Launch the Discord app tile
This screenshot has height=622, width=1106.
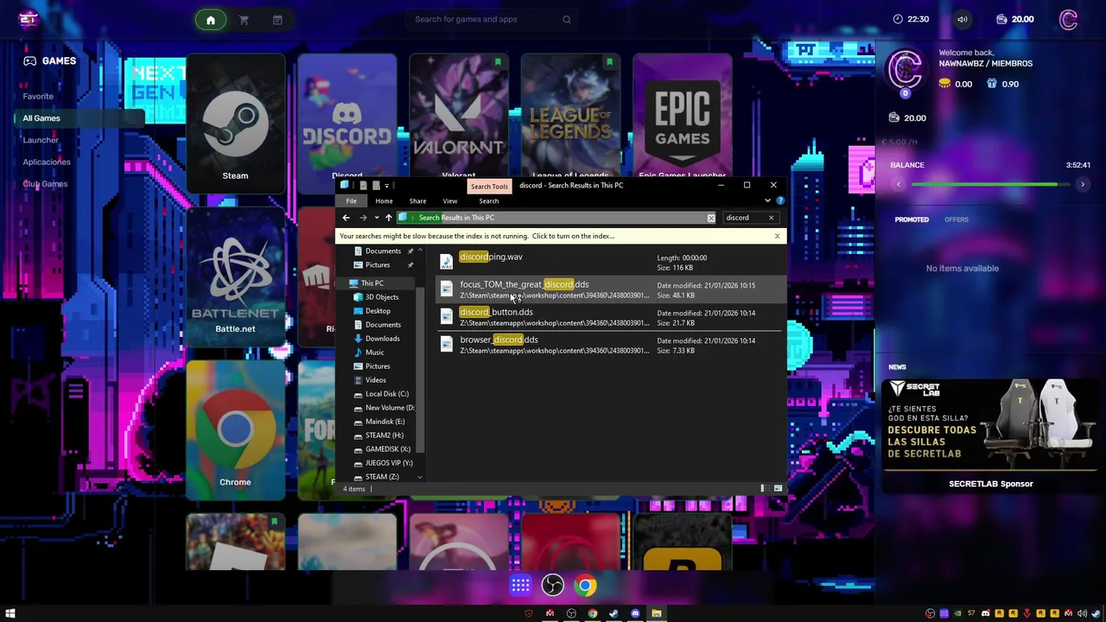[347, 117]
